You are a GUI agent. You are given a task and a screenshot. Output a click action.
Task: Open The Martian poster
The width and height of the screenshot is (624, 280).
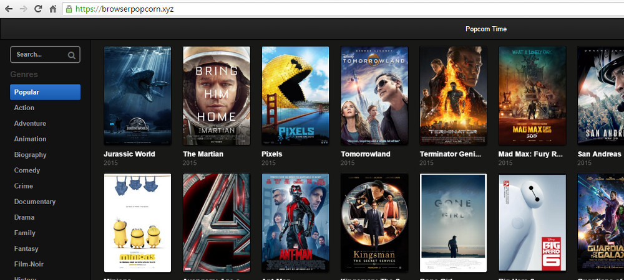point(217,96)
